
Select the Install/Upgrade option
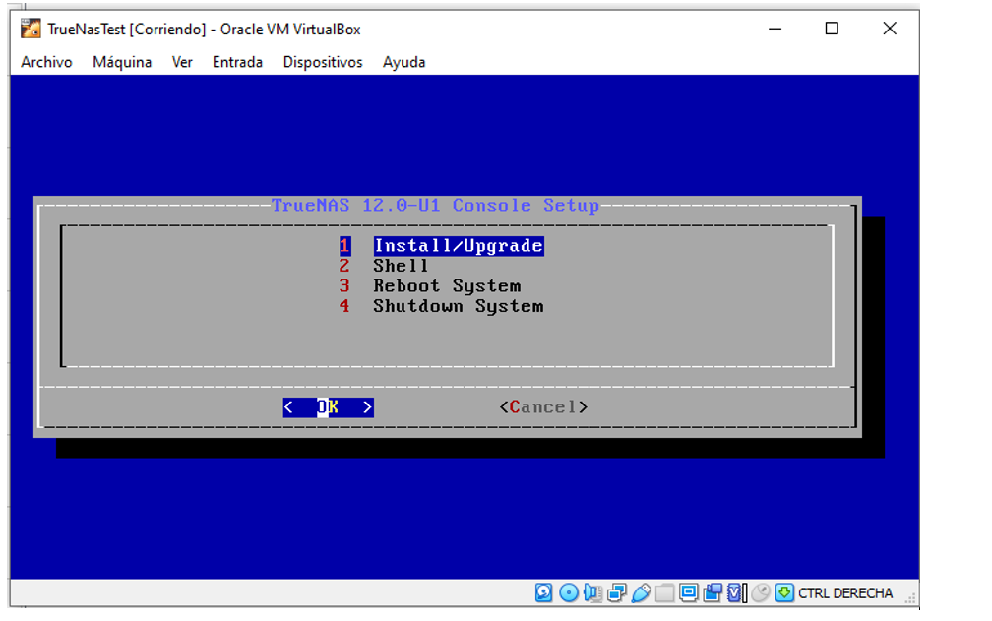459,245
